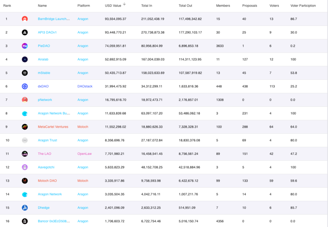The width and height of the screenshot is (328, 227).
Task: Sort by the Platform column header
Action: [84, 6]
